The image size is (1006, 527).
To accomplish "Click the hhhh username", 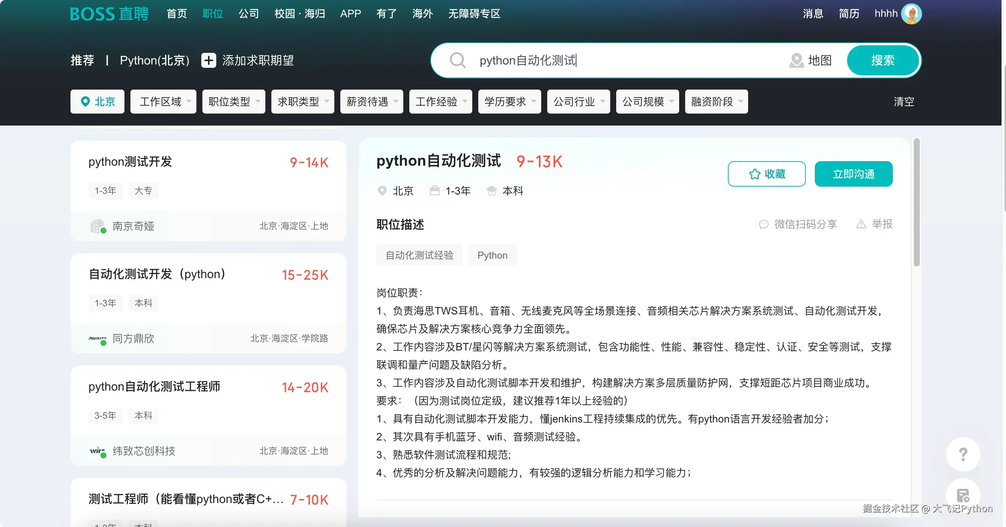I will [x=886, y=13].
